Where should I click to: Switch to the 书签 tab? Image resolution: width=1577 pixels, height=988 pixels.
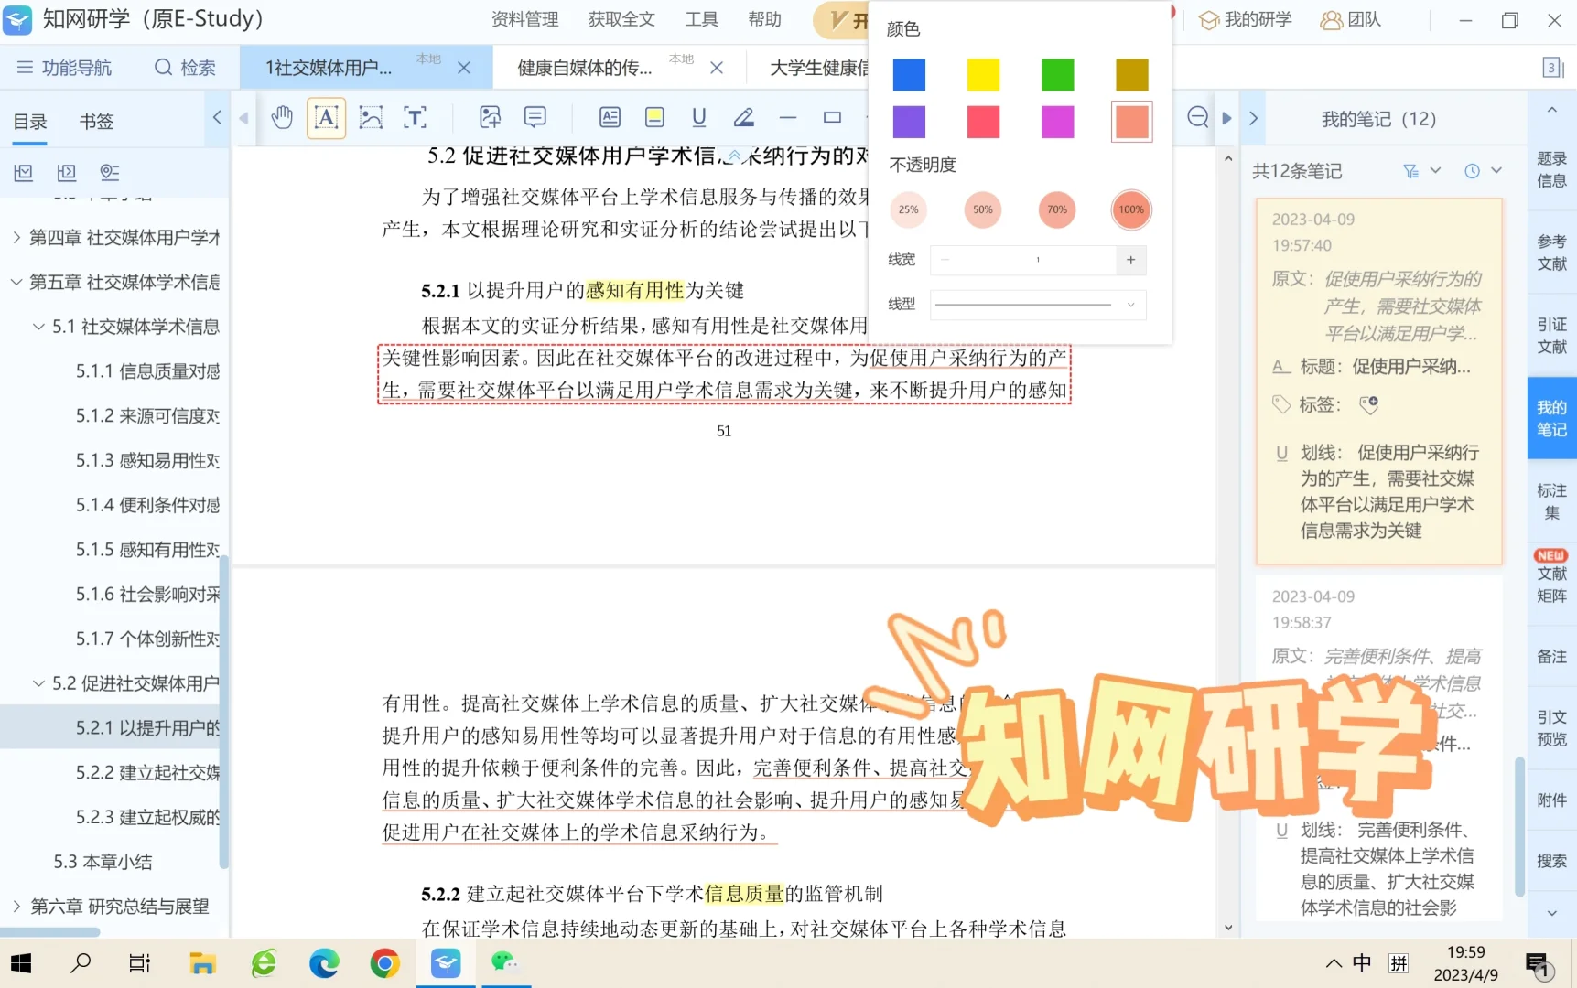click(95, 120)
